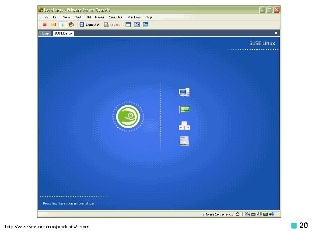315x236 pixels.
Task: Click the quick switch mode icon
Action: coord(146,24)
